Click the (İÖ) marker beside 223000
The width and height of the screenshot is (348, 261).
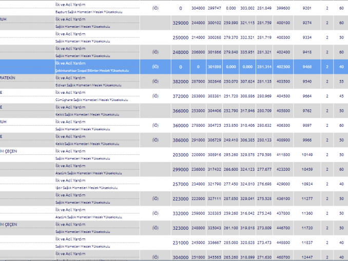(x=156, y=198)
